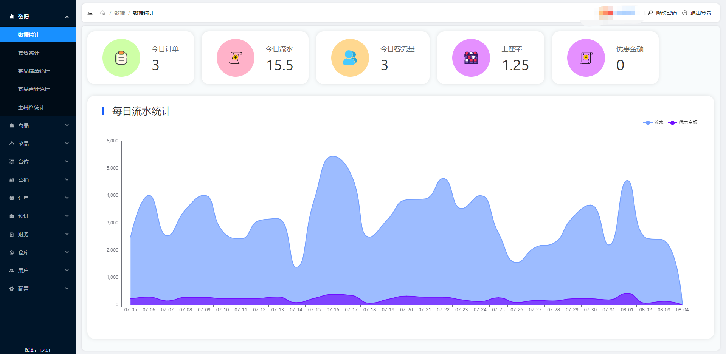The height and width of the screenshot is (354, 726).
Task: Toggle the 流水 series in chart legend
Action: coord(653,122)
